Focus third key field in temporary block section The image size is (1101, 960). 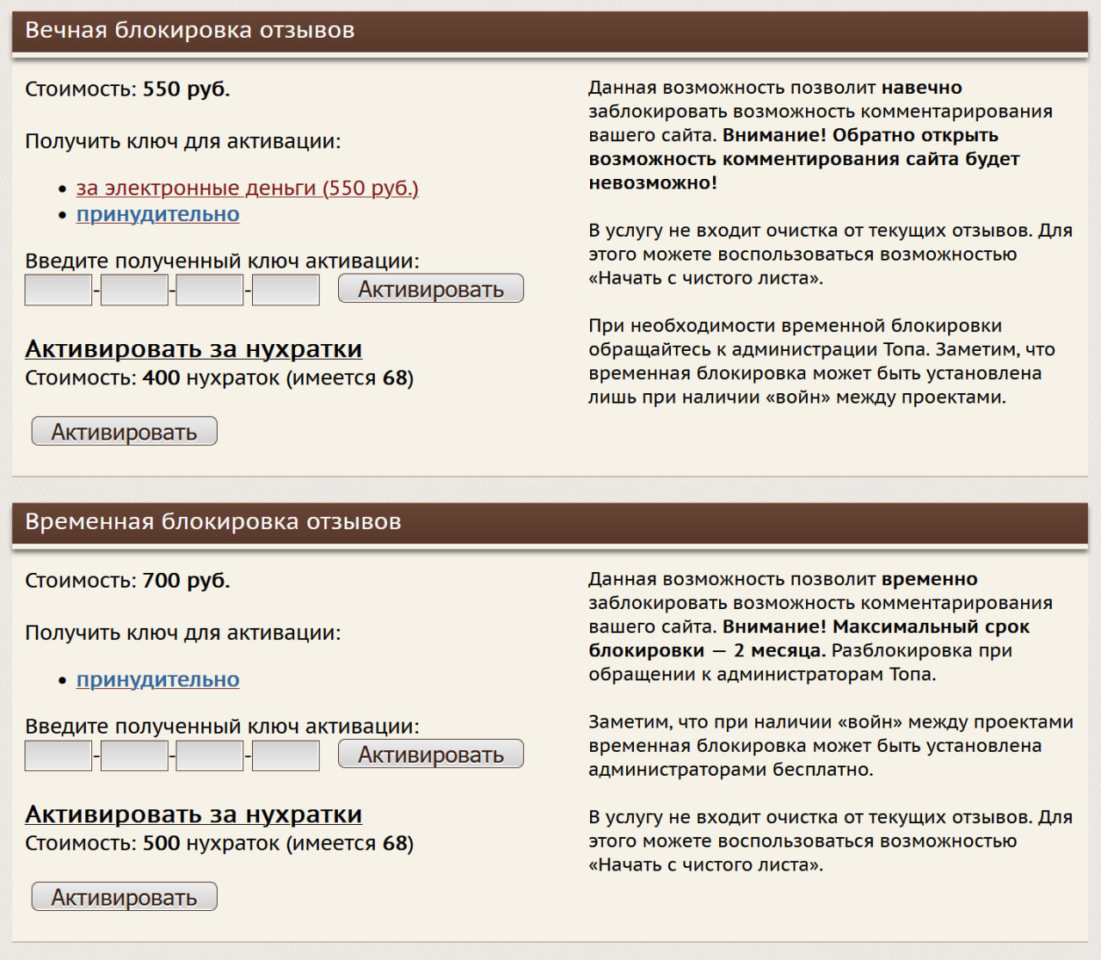click(x=210, y=755)
